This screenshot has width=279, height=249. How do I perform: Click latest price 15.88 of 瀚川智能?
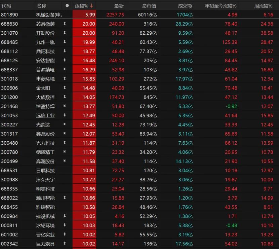point(118,198)
